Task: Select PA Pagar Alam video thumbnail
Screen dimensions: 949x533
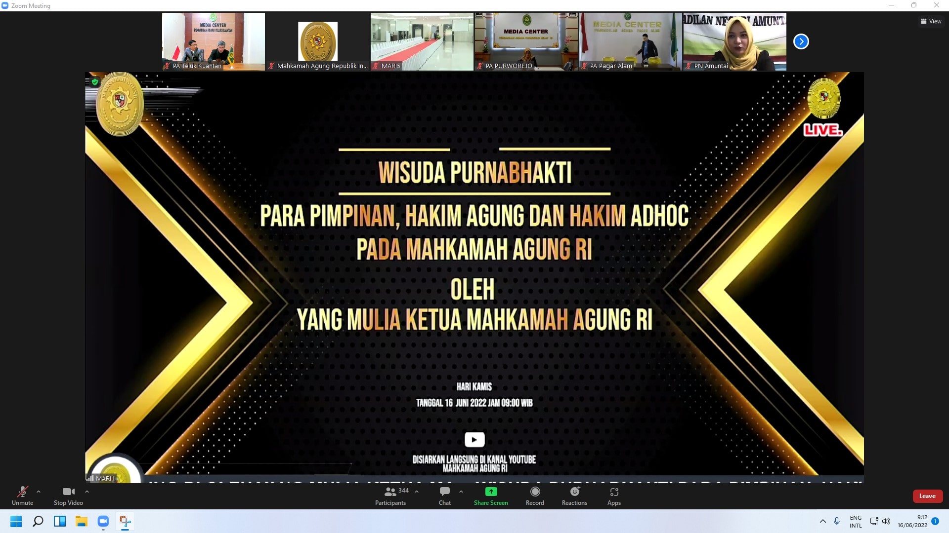Action: pos(631,41)
